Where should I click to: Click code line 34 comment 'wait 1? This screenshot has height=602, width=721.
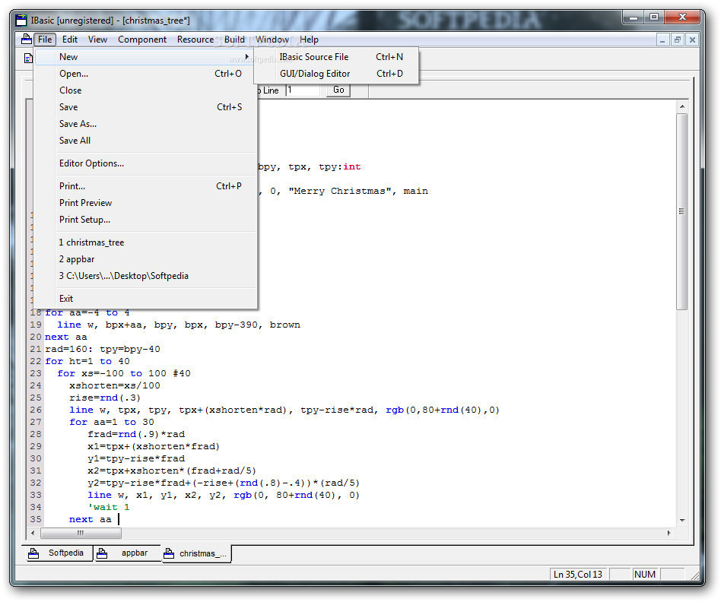point(109,507)
